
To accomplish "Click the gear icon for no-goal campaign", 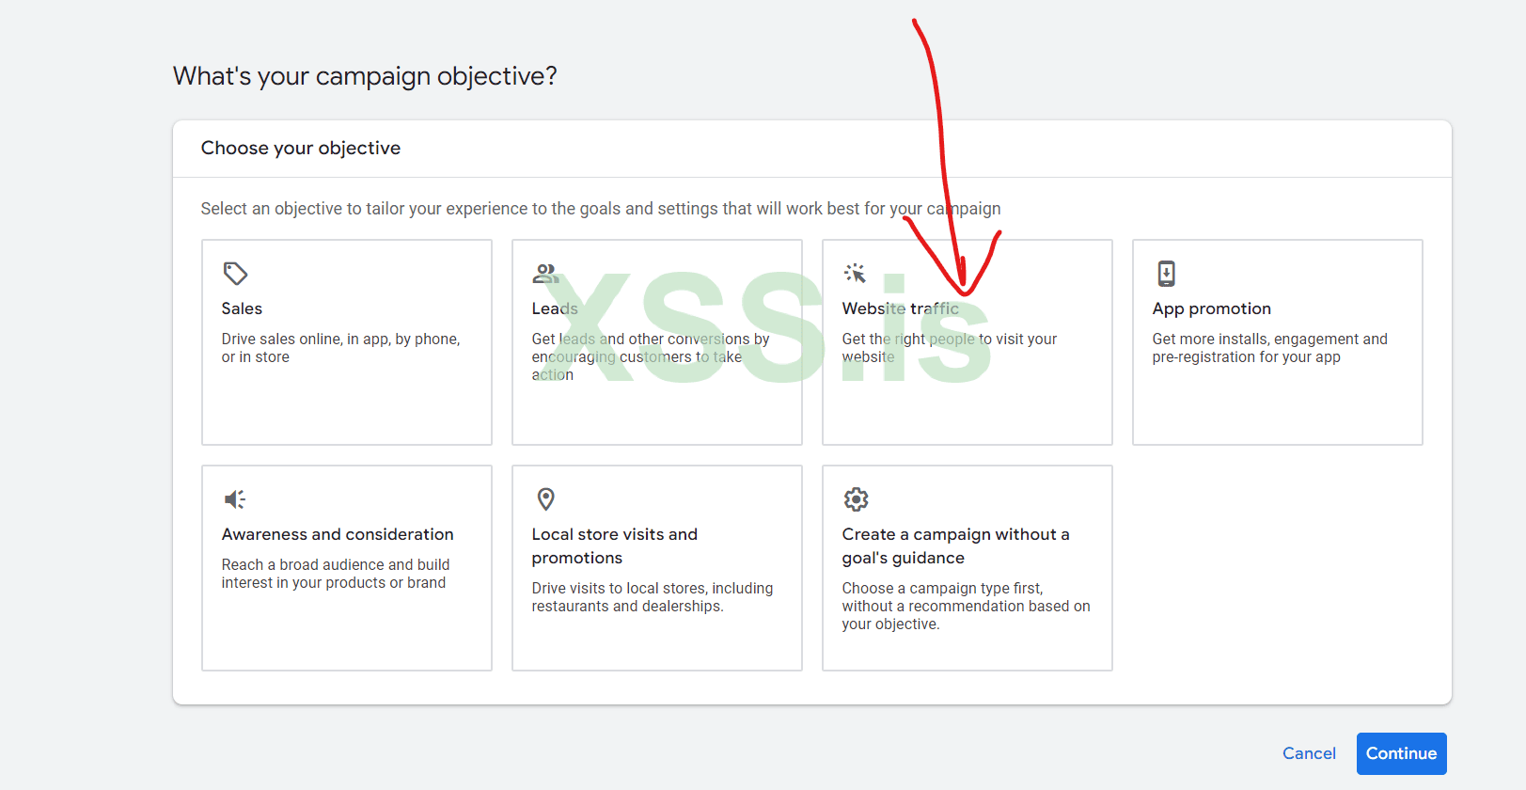I will tap(856, 499).
